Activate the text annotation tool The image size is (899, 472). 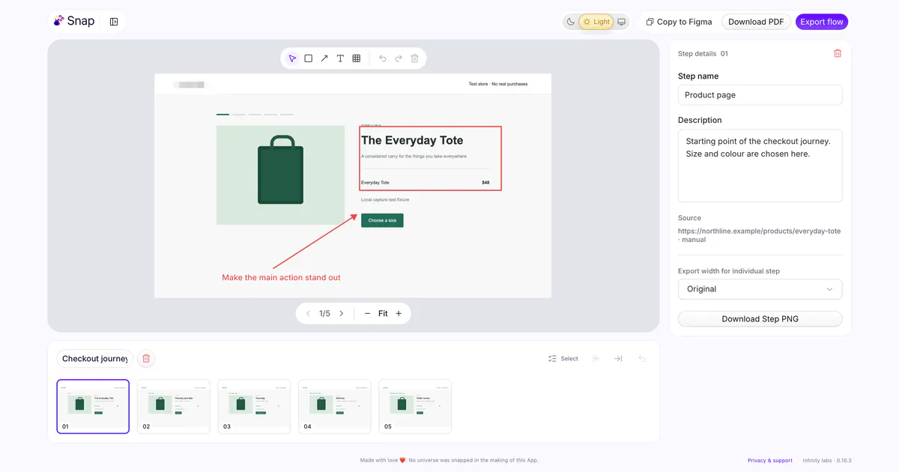(340, 58)
